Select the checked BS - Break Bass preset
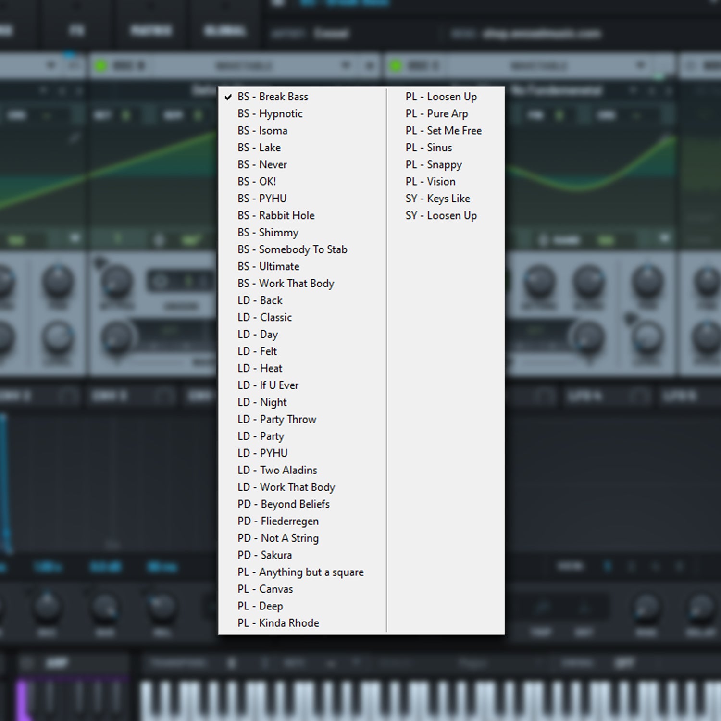The width and height of the screenshot is (721, 721). tap(273, 97)
